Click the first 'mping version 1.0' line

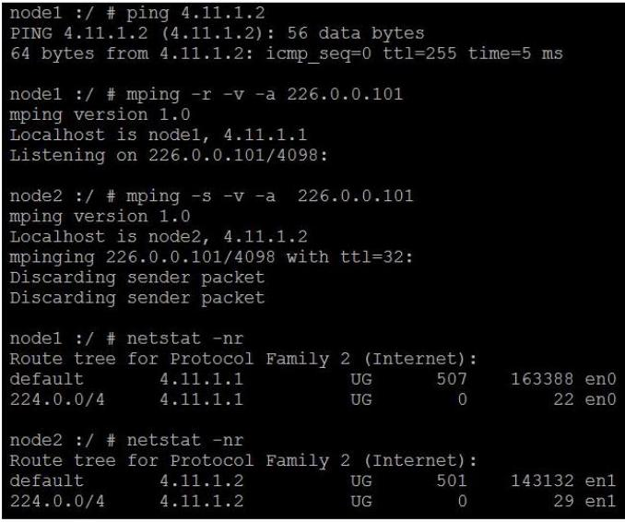[x=100, y=115]
